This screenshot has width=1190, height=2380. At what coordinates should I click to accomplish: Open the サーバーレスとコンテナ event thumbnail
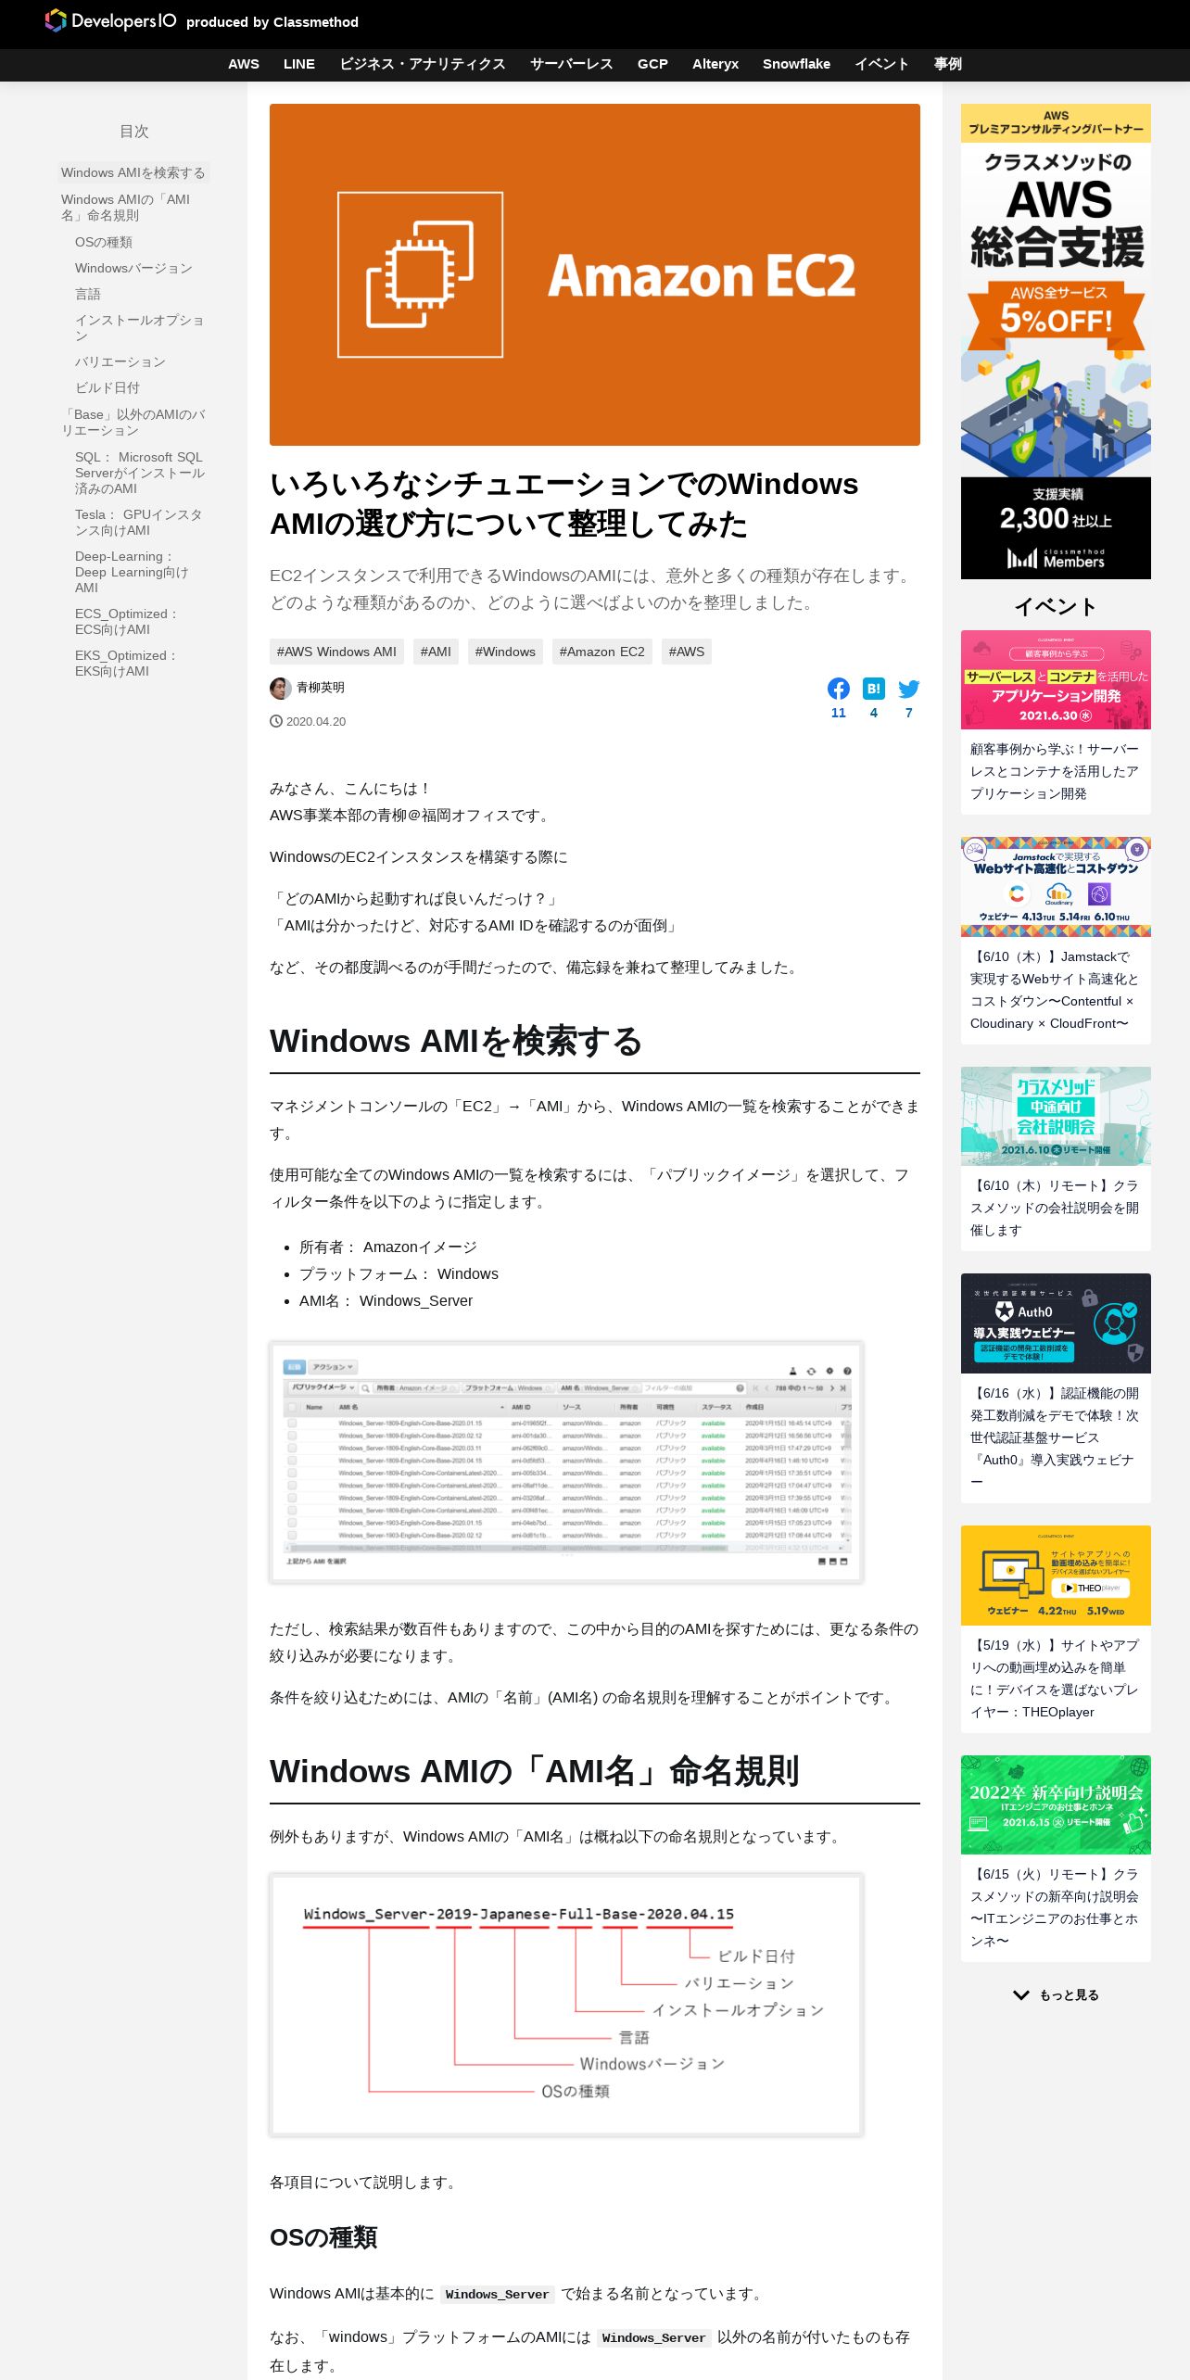[1056, 679]
